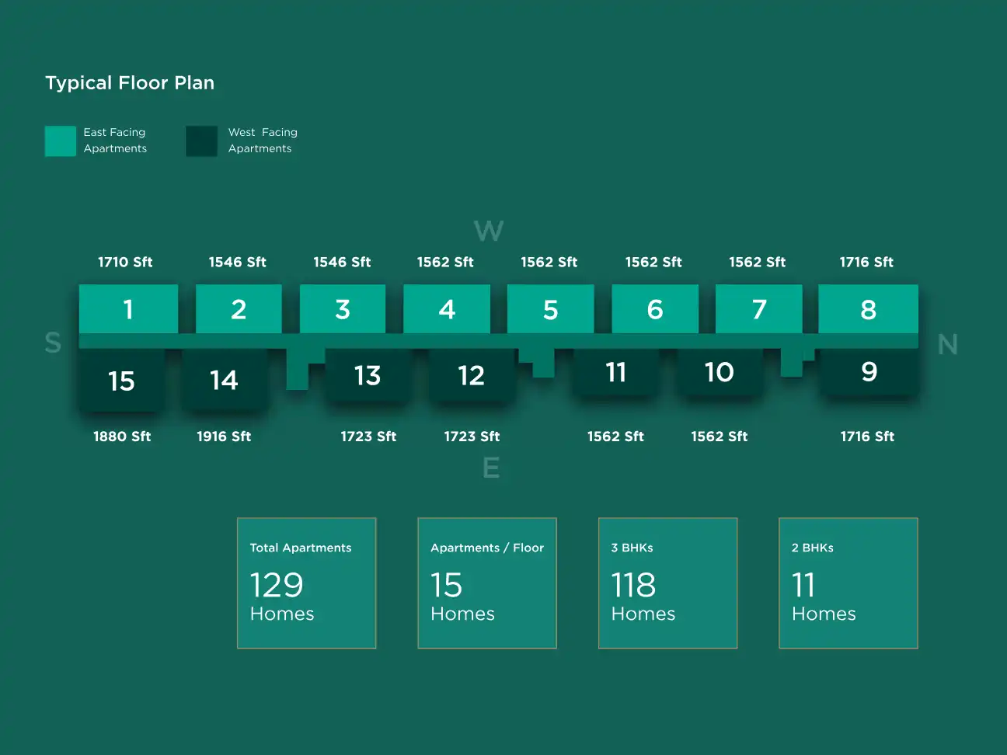Select the 3 BHKs 118 Homes card
This screenshot has height=755, width=1007.
pyautogui.click(x=667, y=583)
